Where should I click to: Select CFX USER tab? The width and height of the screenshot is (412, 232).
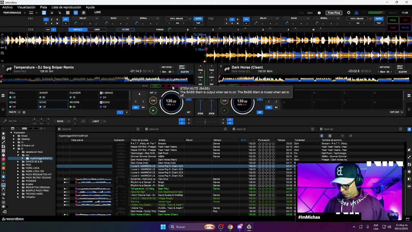(x=97, y=30)
